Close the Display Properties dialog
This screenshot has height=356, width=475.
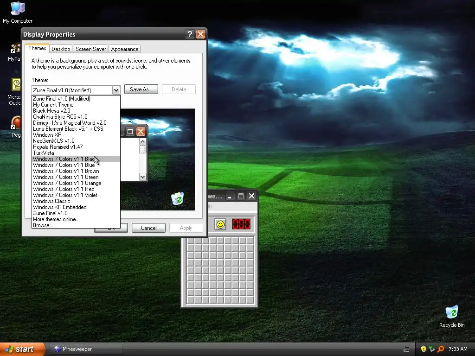(x=200, y=34)
